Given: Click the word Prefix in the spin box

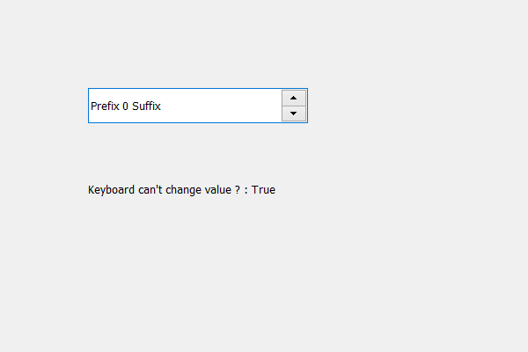Looking at the screenshot, I should click(105, 106).
